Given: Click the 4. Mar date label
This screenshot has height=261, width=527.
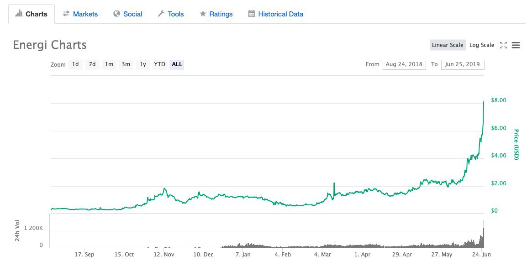Looking at the screenshot, I should [322, 255].
